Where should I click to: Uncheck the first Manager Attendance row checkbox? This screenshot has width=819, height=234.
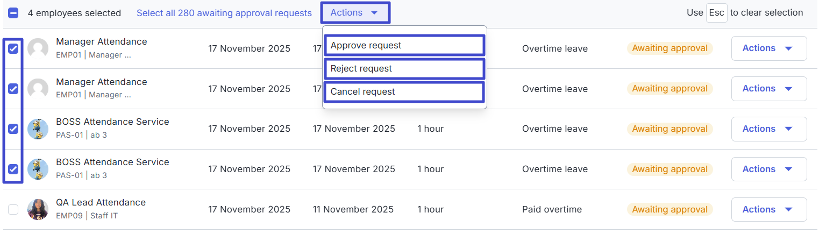pos(13,48)
